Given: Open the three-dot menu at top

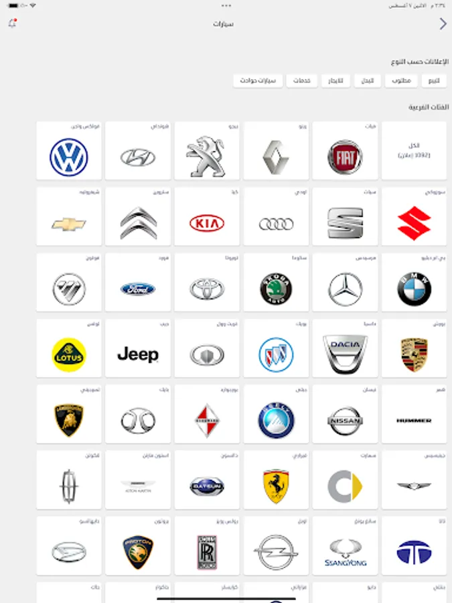Looking at the screenshot, I should tap(226, 5).
